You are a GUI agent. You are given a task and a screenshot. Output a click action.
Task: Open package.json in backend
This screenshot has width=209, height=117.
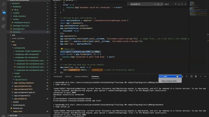coord(19,29)
